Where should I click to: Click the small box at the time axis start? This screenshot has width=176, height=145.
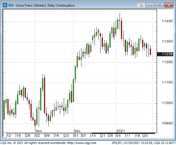click(5, 135)
